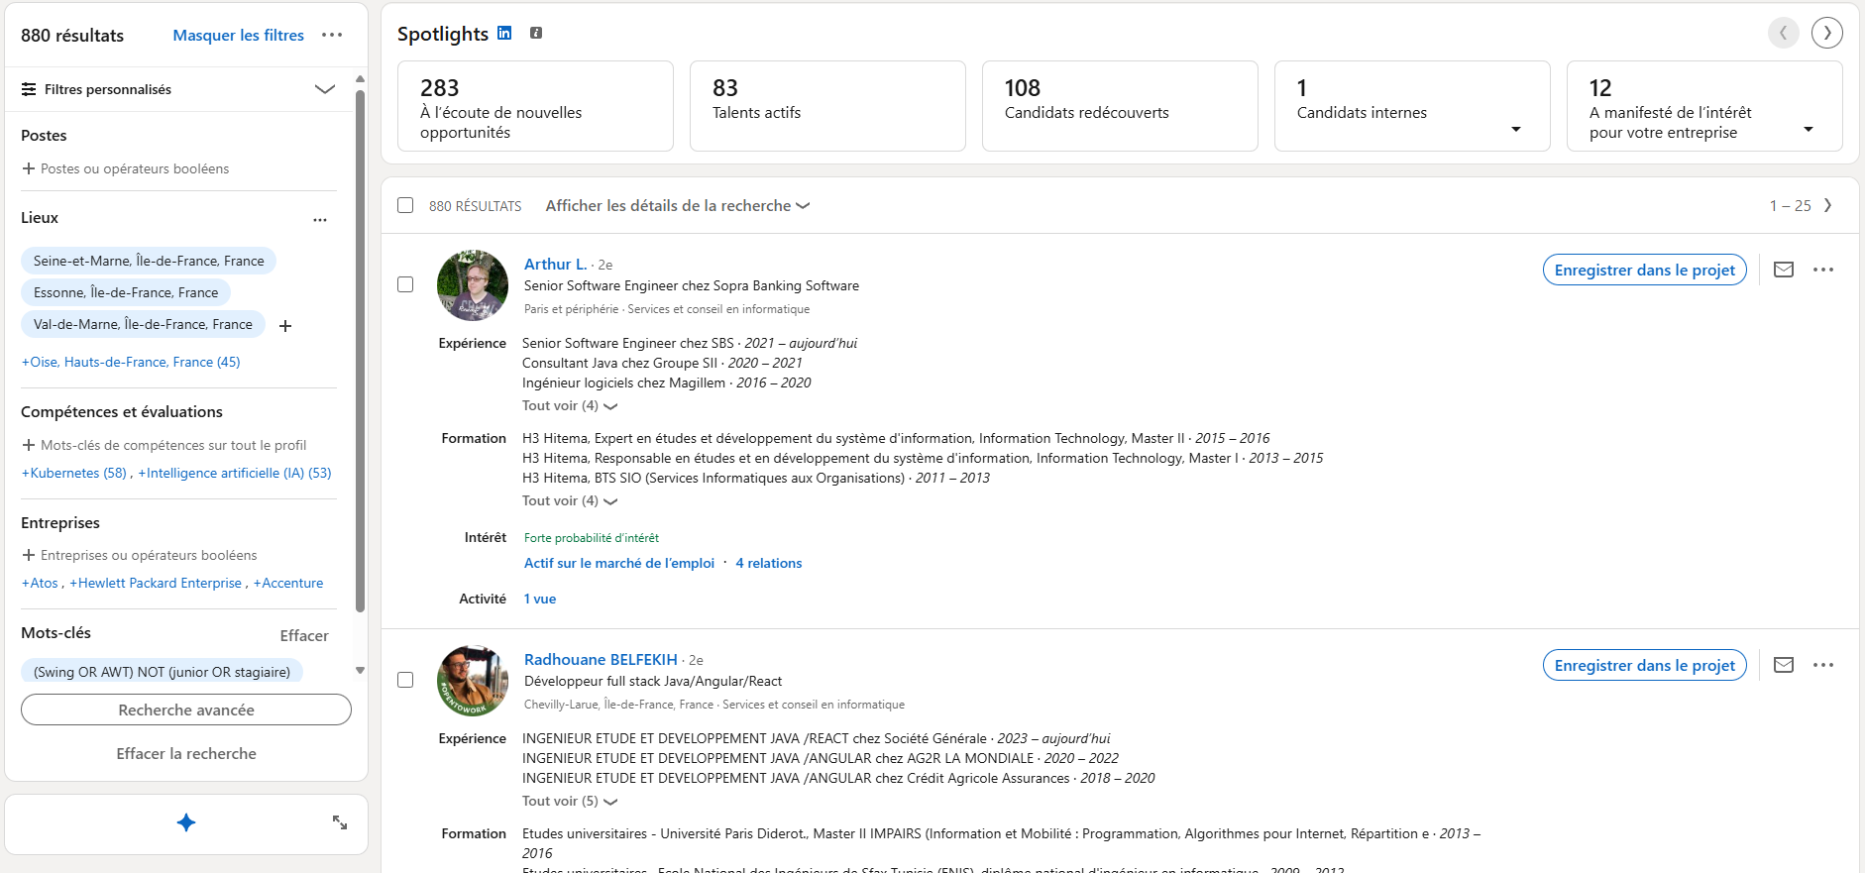Open Arthur's 4 relations link

click(769, 563)
